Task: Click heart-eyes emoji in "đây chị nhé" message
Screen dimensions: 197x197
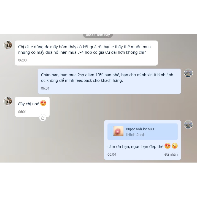Action: point(43,103)
